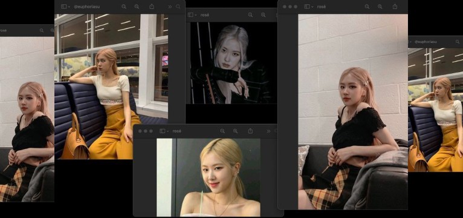463x218 pixels.
Task: Zoom in on the smiling-selfie rosé window
Action: pyautogui.click(x=235, y=131)
